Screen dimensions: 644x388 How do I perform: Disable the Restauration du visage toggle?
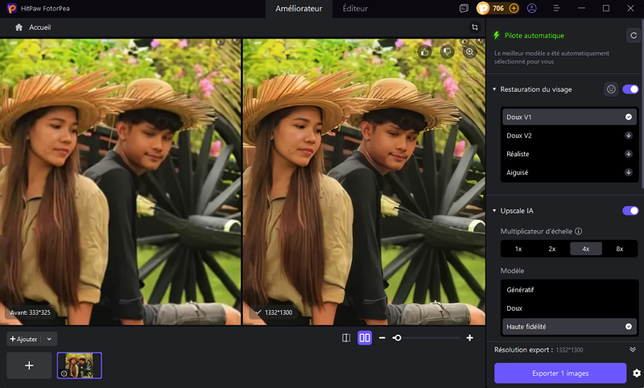point(630,89)
